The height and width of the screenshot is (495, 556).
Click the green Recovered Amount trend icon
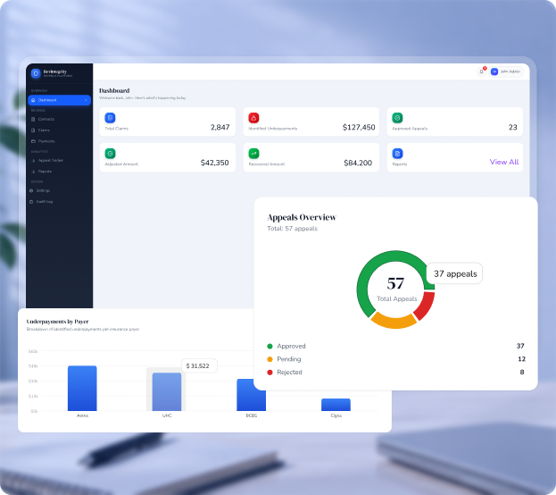tap(253, 154)
